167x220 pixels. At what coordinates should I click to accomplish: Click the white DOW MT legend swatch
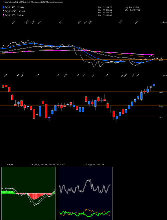3,11
